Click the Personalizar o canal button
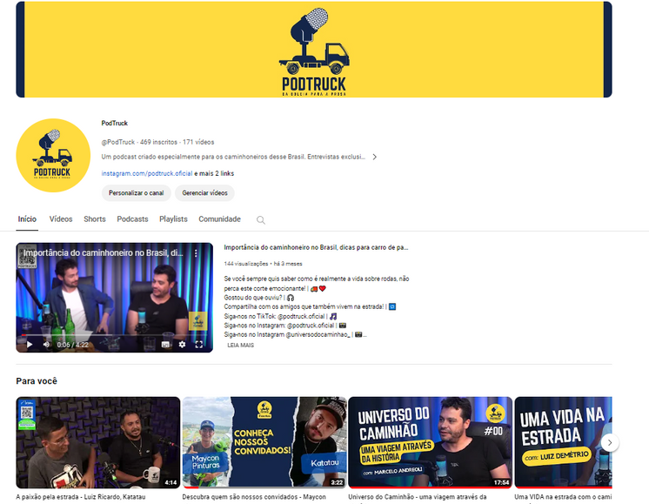The height and width of the screenshot is (504, 649). [136, 193]
